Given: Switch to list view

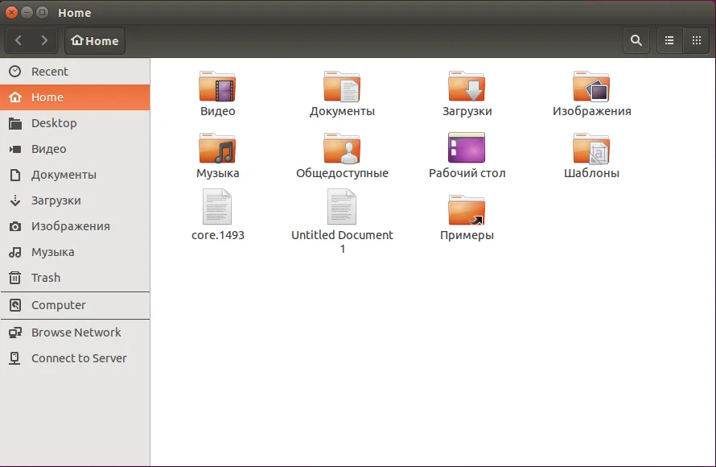Looking at the screenshot, I should 669,41.
